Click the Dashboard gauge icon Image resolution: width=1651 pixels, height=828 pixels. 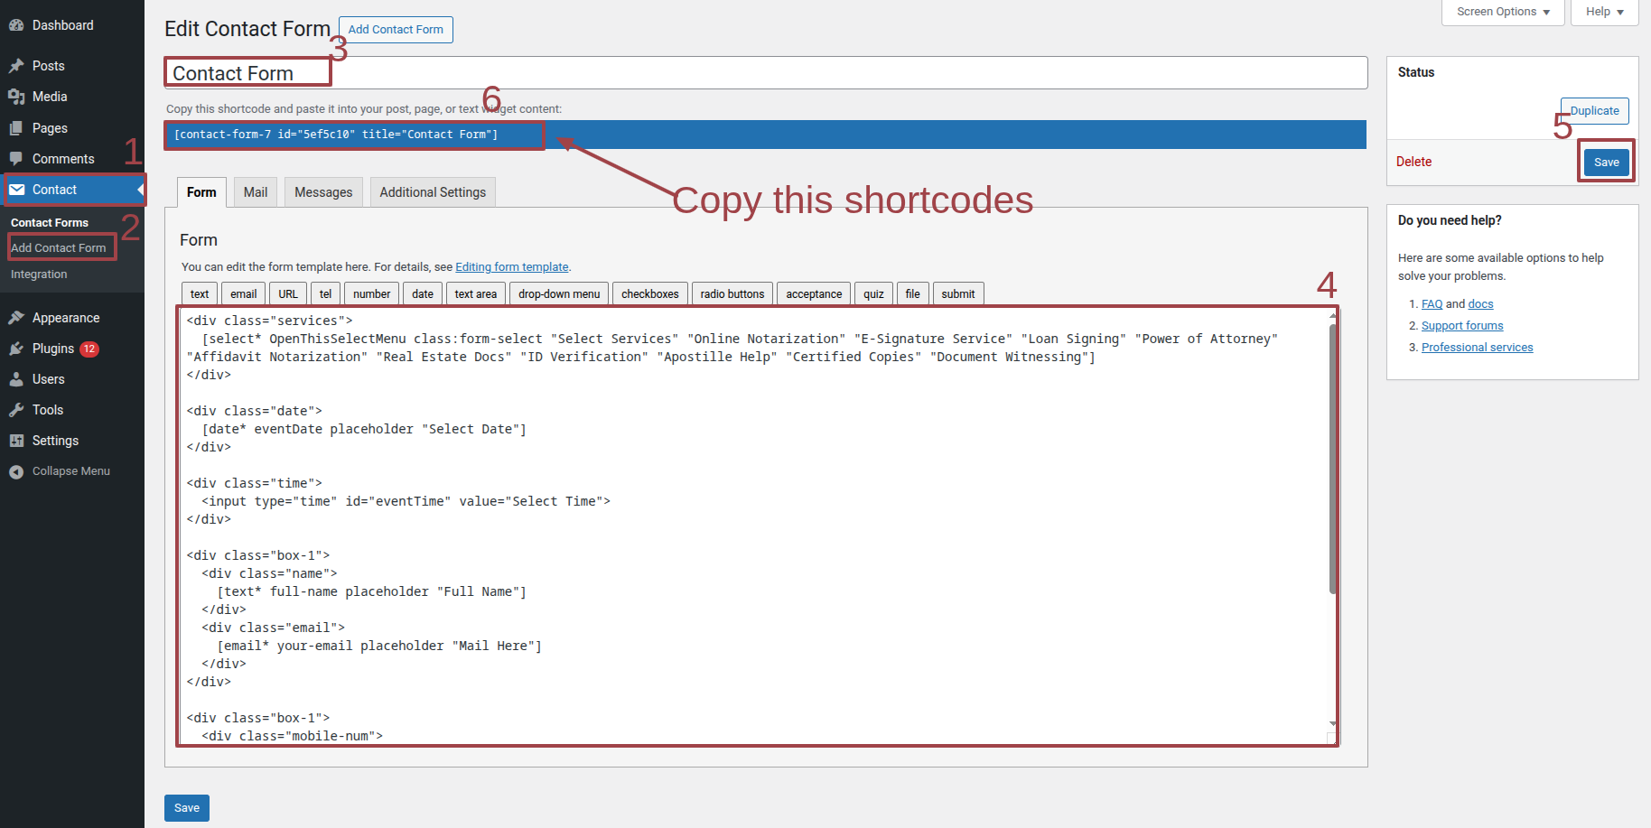coord(16,25)
